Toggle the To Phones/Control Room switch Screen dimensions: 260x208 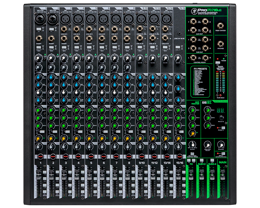coord(192,154)
